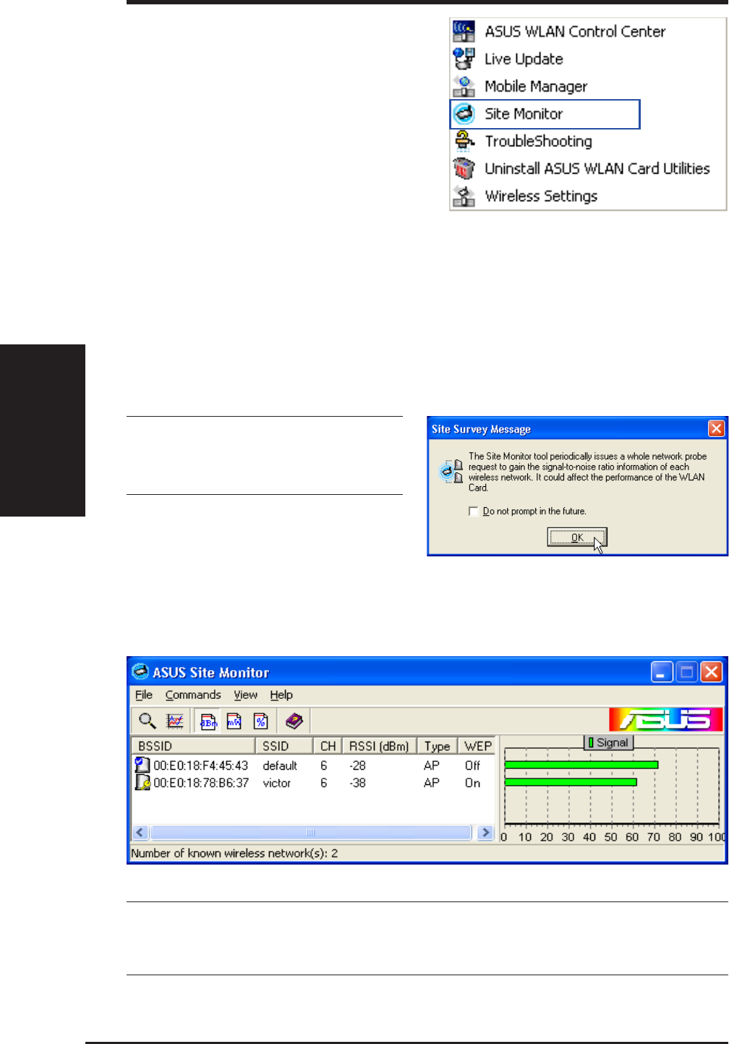The height and width of the screenshot is (1044, 729).
Task: Click RSSI value -28
Action: [x=357, y=765]
